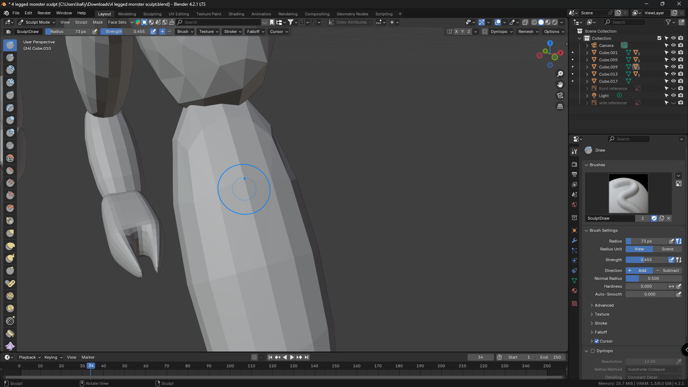
Task: Select the Crease brush tool
Action: click(10, 145)
